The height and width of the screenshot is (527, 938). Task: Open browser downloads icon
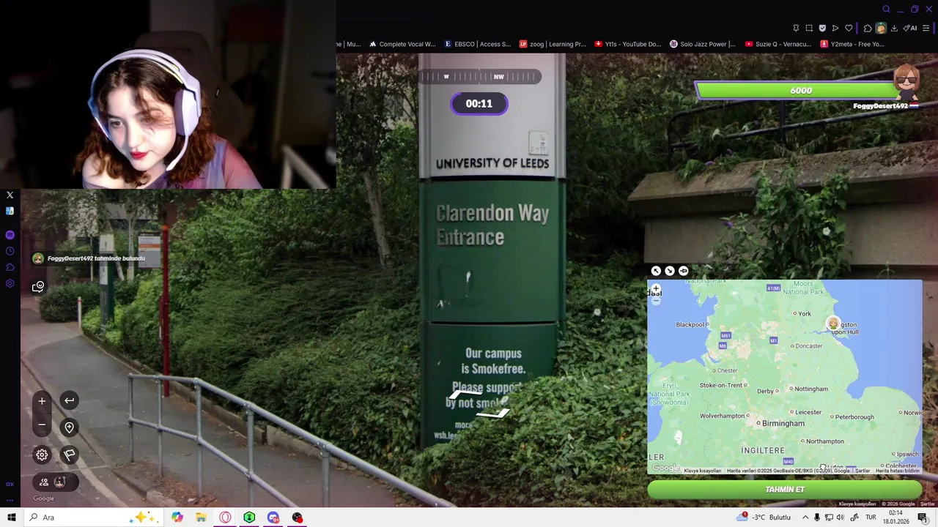click(894, 29)
